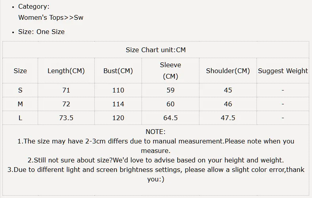312x198 pixels.
Task: Select the M size row label
Action: tap(20, 104)
